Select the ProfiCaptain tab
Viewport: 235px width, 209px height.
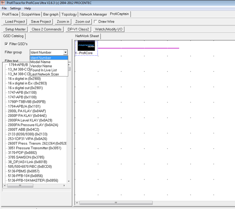click(x=119, y=14)
